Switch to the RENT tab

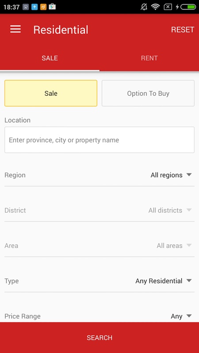tap(149, 58)
